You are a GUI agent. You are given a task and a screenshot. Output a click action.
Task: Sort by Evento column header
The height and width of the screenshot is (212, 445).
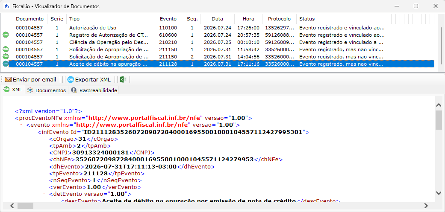click(168, 19)
